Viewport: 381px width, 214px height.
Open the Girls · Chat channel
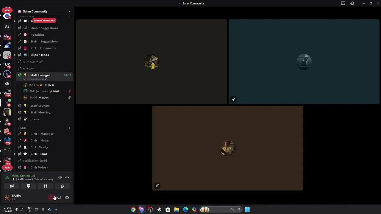coord(44,154)
